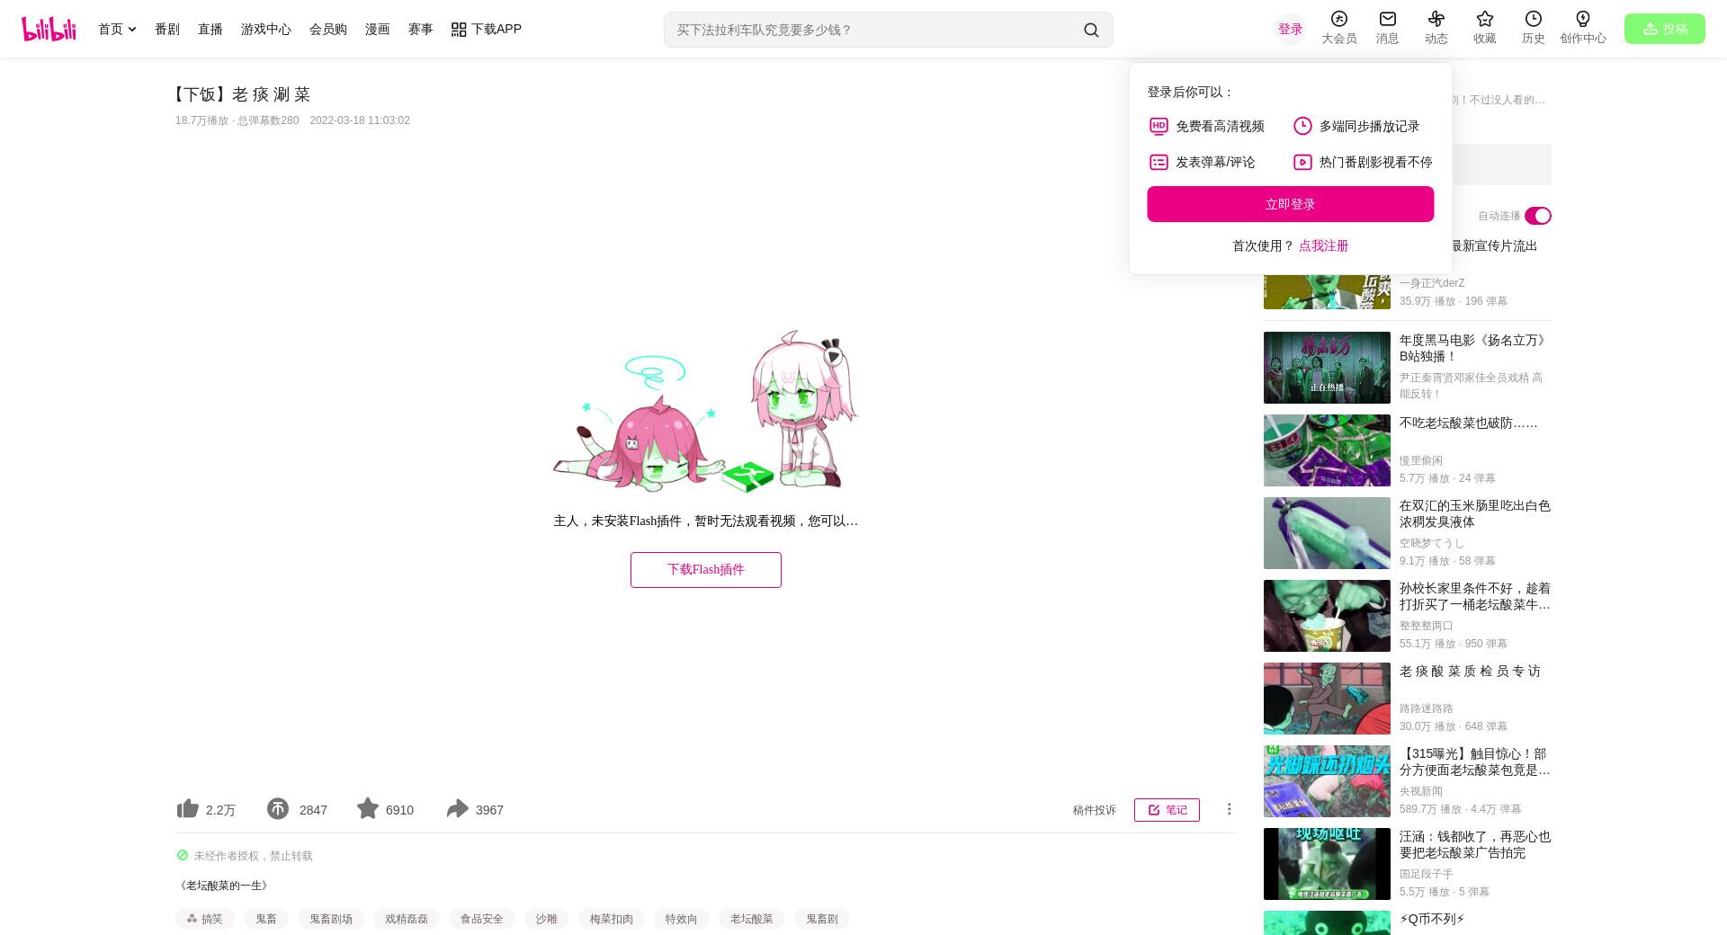Open the 消息 envelope icon
1727x935 pixels.
pos(1388,19)
